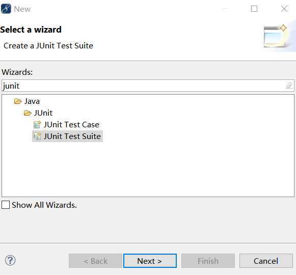Click the wizard banner image

[x=276, y=36]
